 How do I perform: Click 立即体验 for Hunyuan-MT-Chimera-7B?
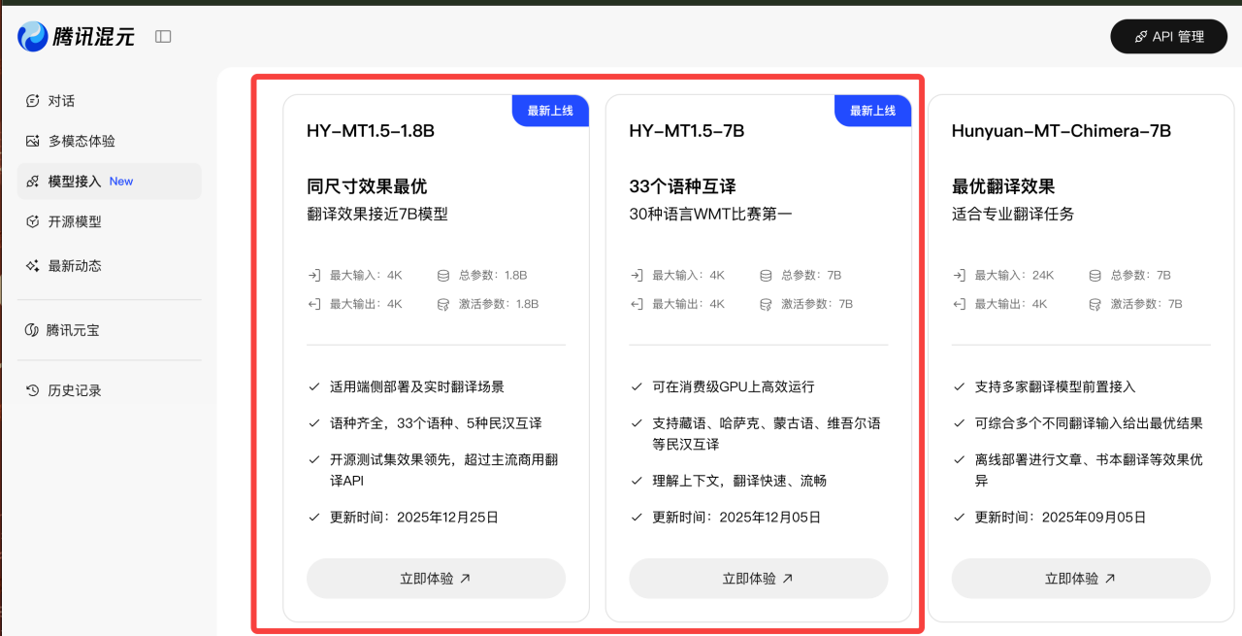click(1081, 578)
